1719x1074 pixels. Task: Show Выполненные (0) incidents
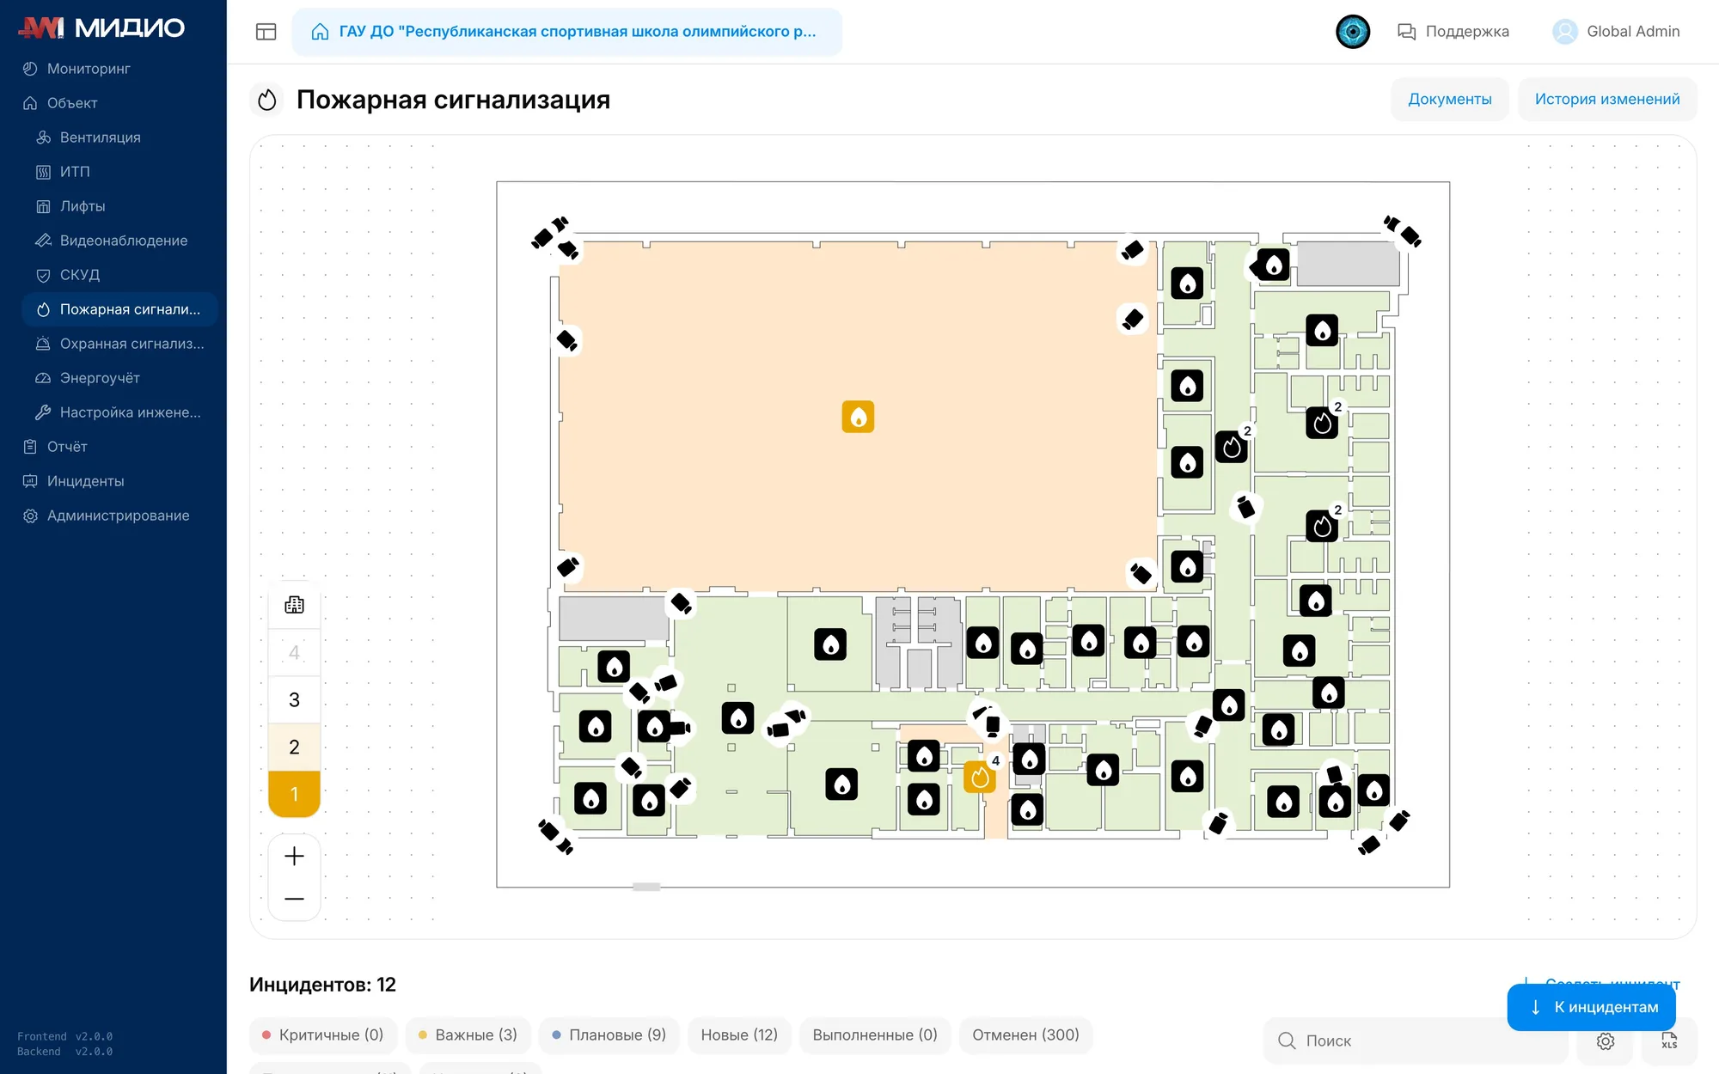(x=875, y=1035)
